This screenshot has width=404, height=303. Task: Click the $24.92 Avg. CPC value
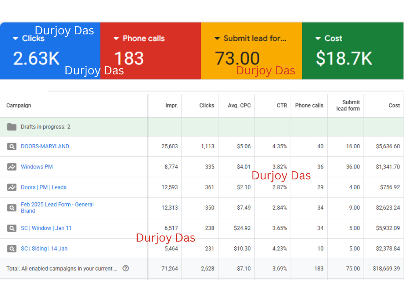click(x=242, y=228)
